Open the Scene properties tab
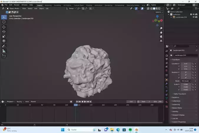This screenshot has width=199, height=133. [x=167, y=67]
